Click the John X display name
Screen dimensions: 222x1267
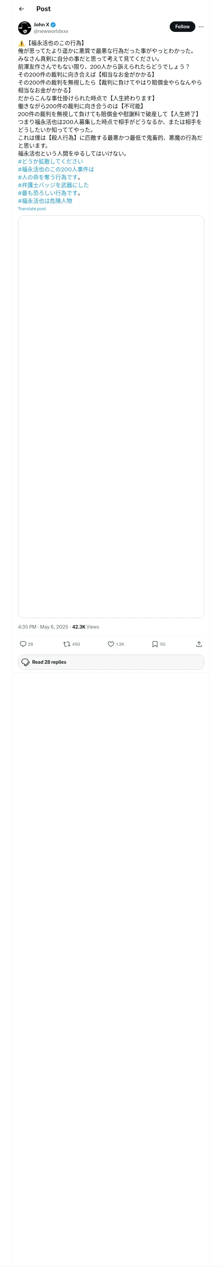41,25
